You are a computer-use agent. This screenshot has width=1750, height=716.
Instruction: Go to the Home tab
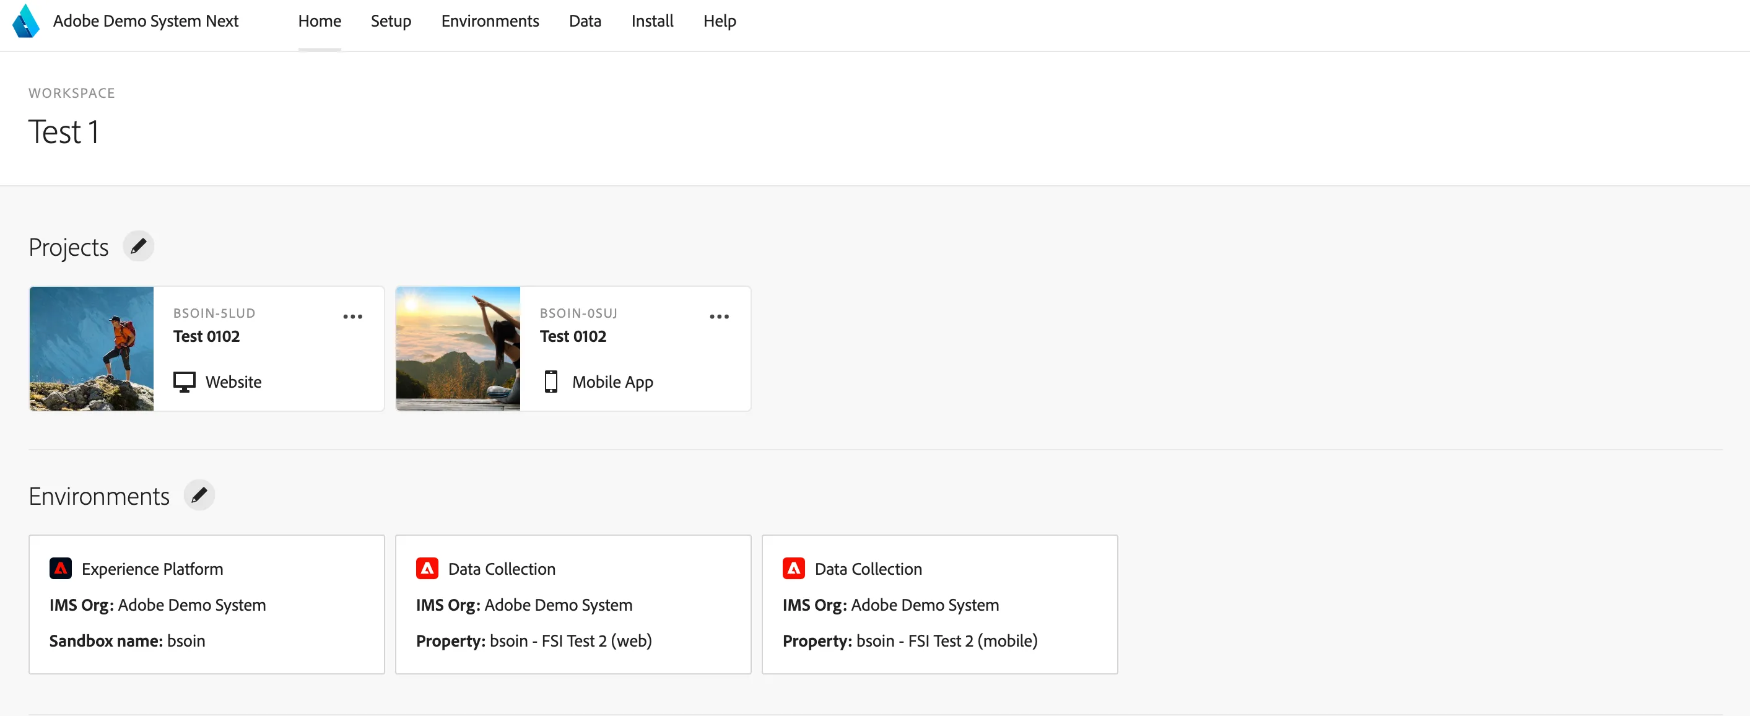tap(320, 21)
